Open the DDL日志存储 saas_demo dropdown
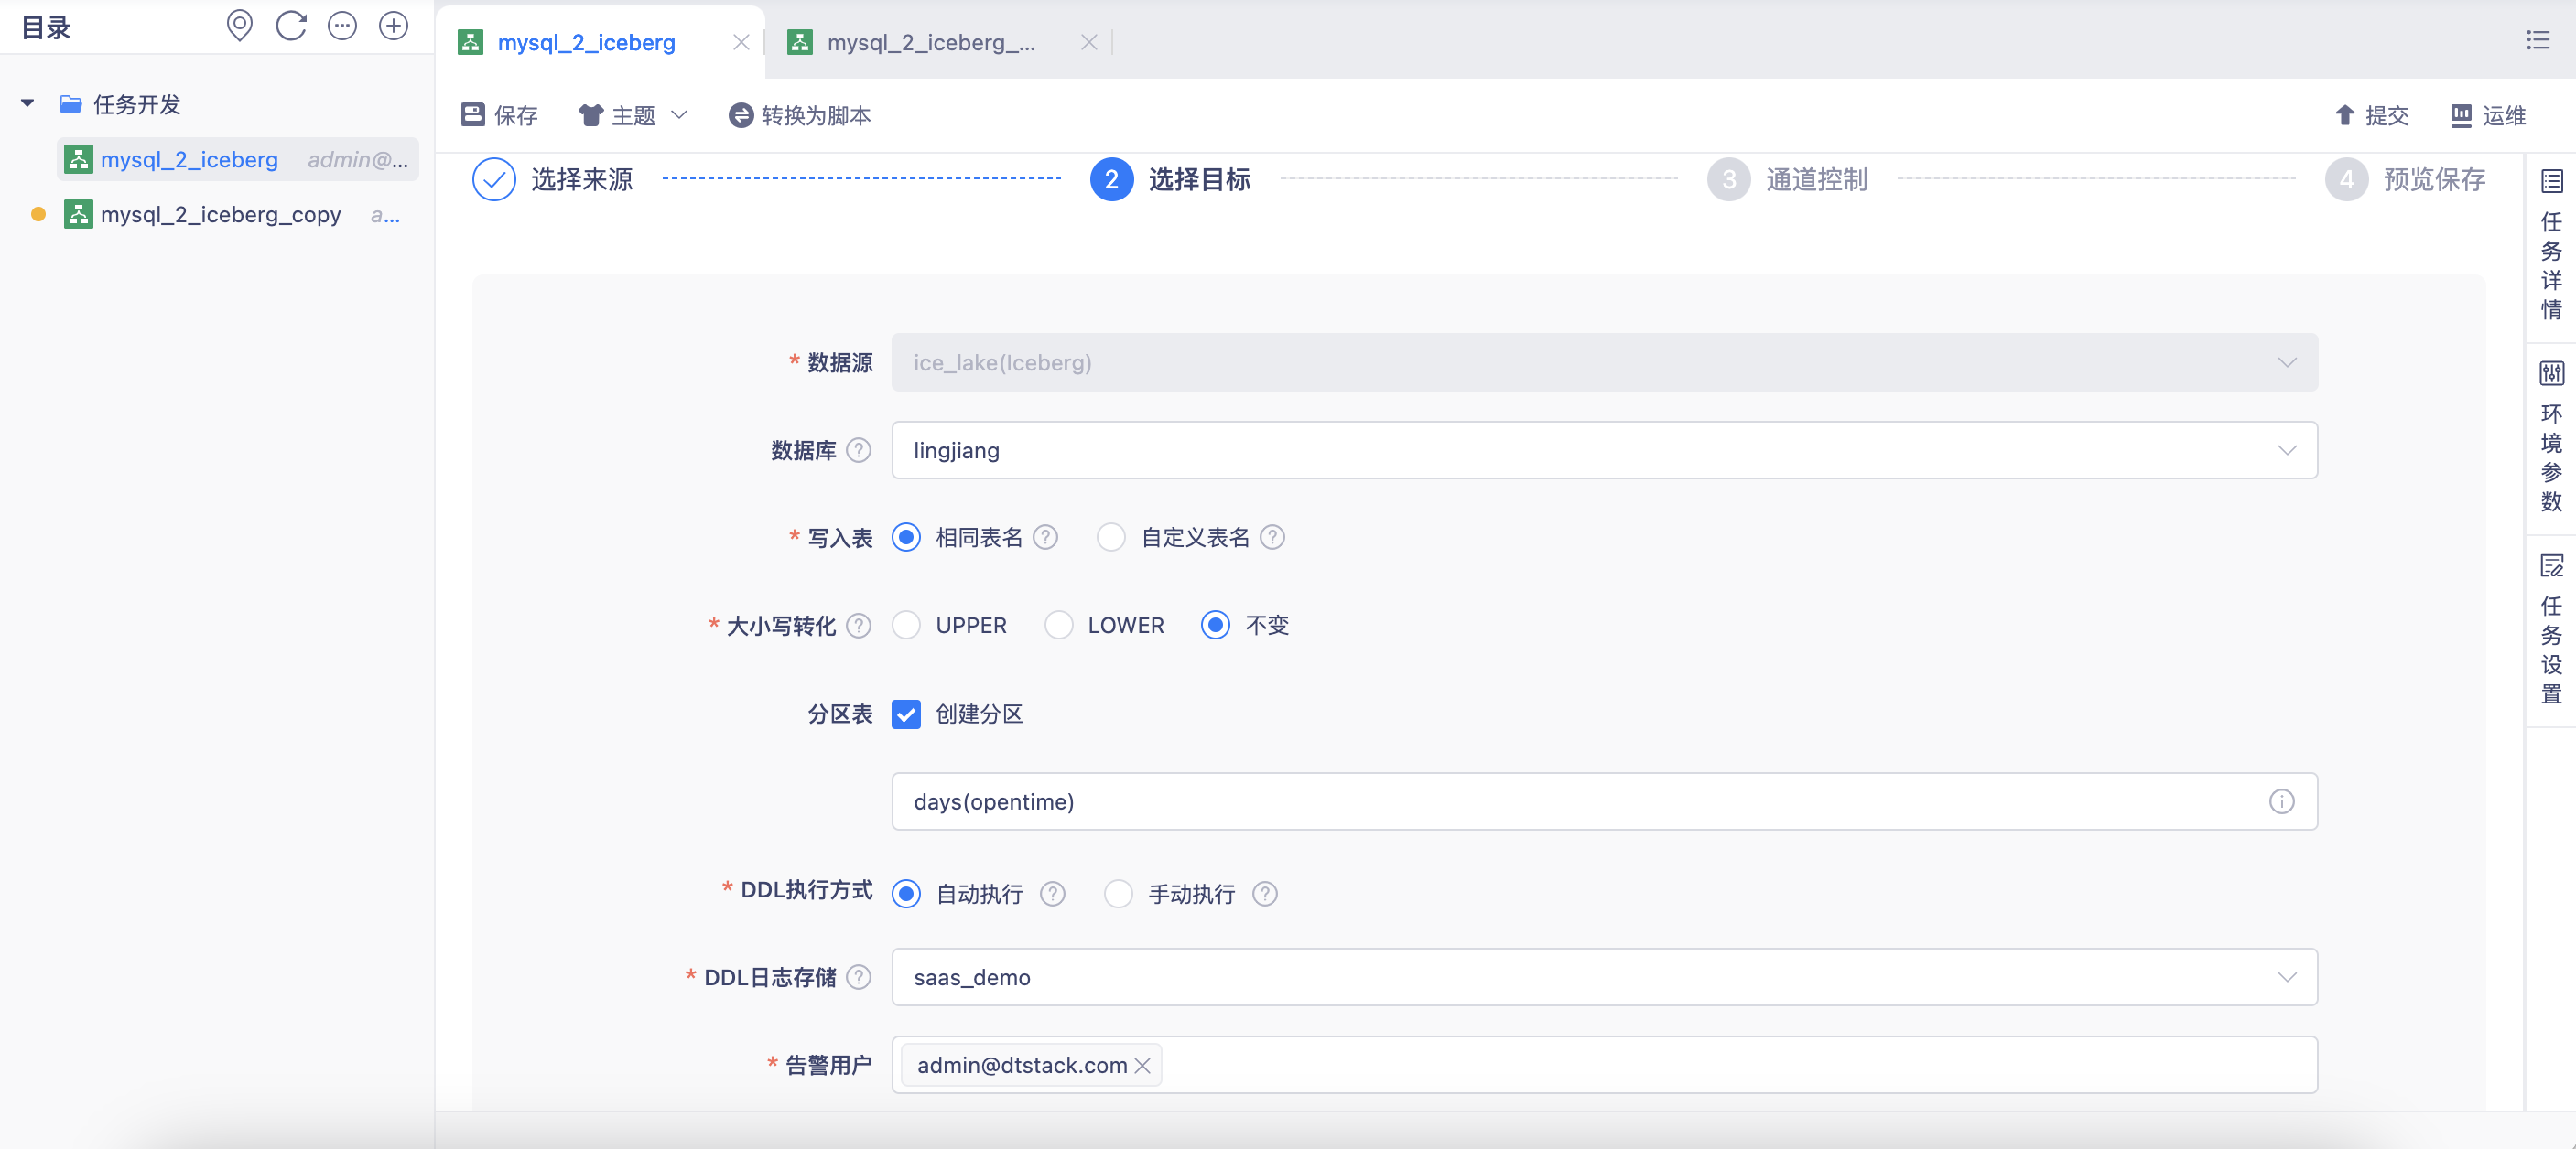Screen dimensions: 2576x1149 point(1604,977)
